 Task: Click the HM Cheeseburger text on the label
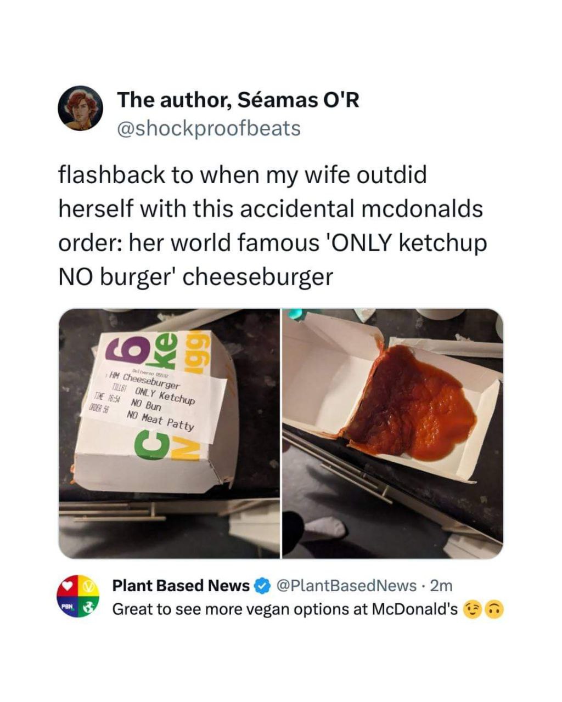pyautogui.click(x=145, y=382)
